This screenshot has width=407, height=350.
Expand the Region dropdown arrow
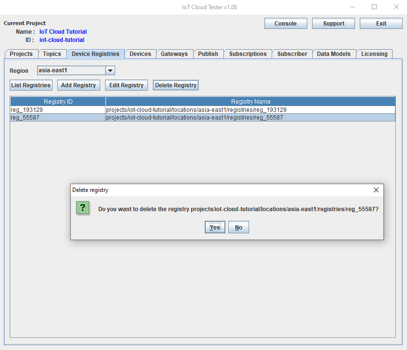[x=110, y=70]
